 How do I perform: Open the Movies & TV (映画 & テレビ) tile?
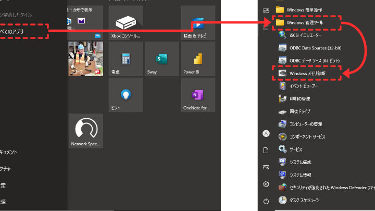198,23
